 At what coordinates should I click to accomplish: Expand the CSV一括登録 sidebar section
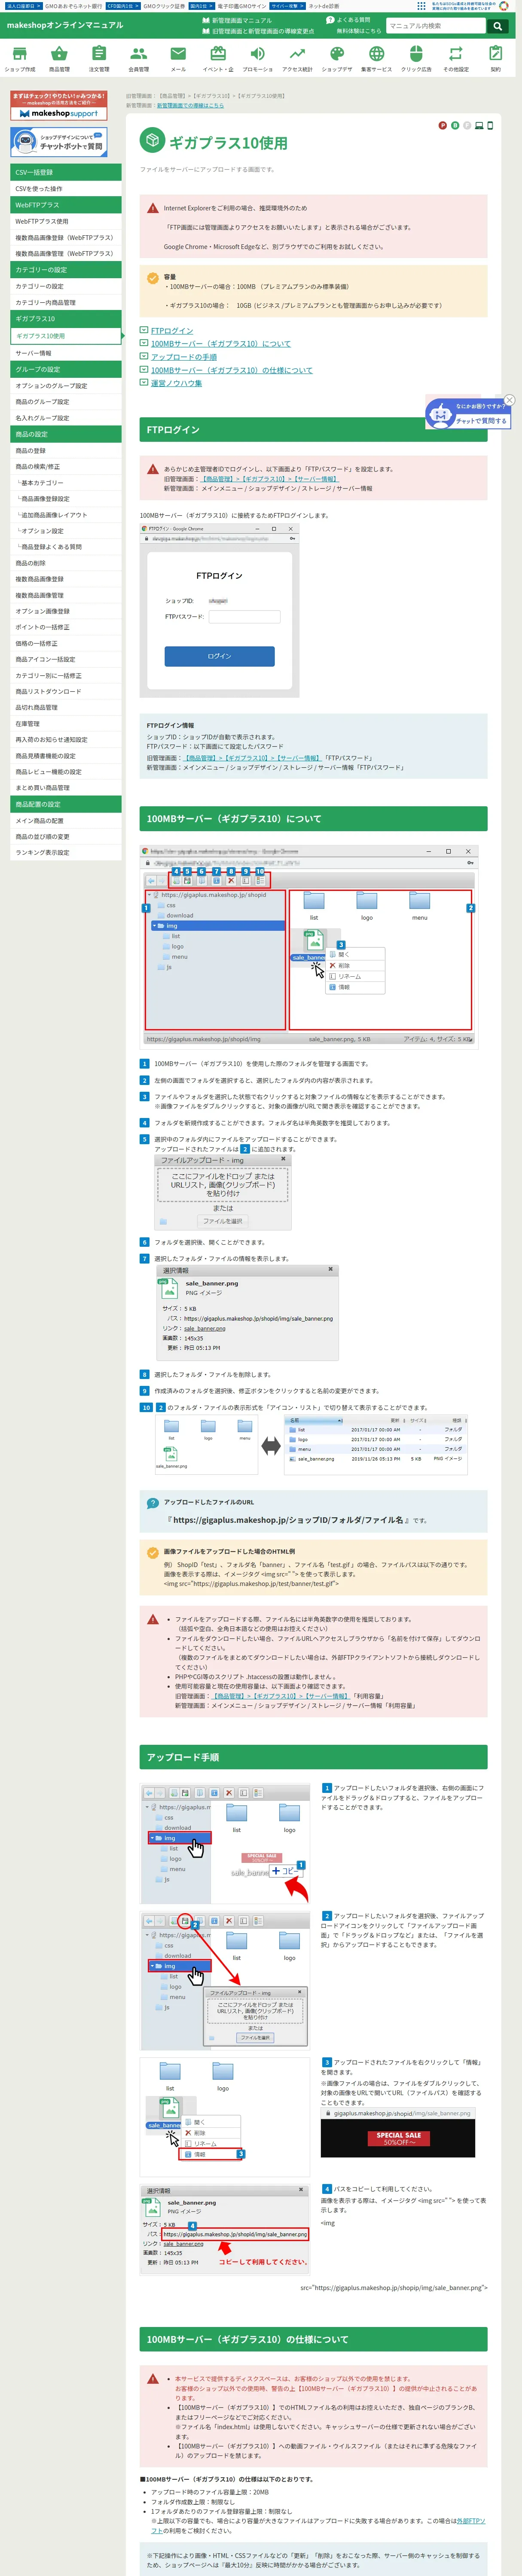coord(66,173)
